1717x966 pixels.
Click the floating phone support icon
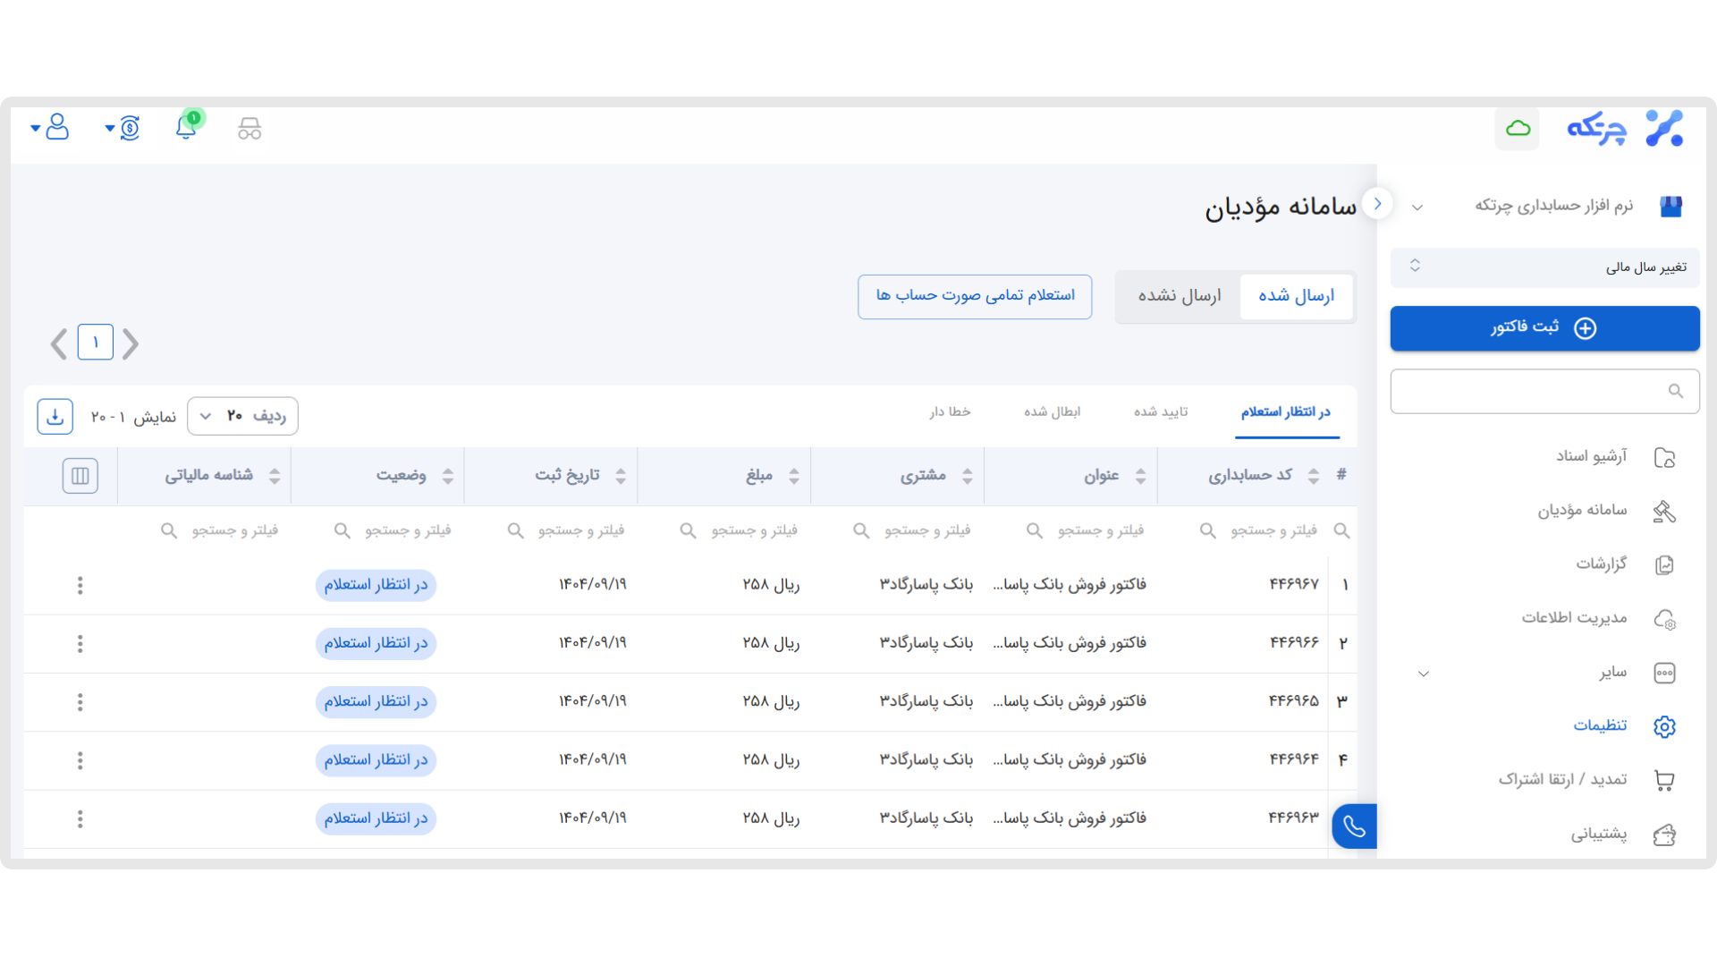[x=1353, y=826]
